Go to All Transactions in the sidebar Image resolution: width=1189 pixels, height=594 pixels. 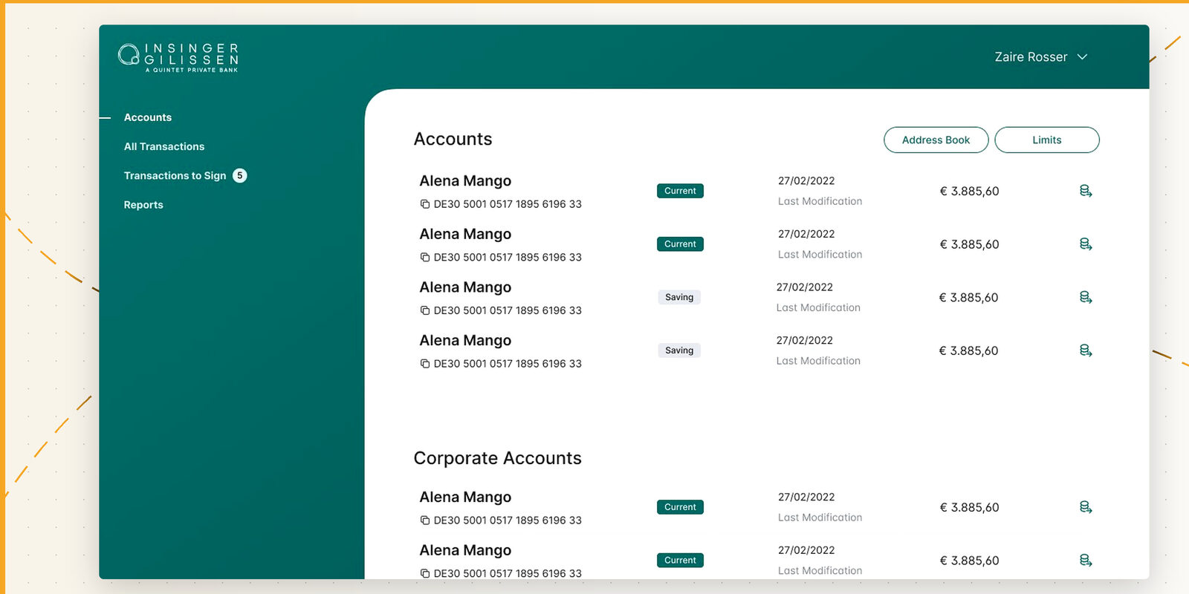point(163,146)
